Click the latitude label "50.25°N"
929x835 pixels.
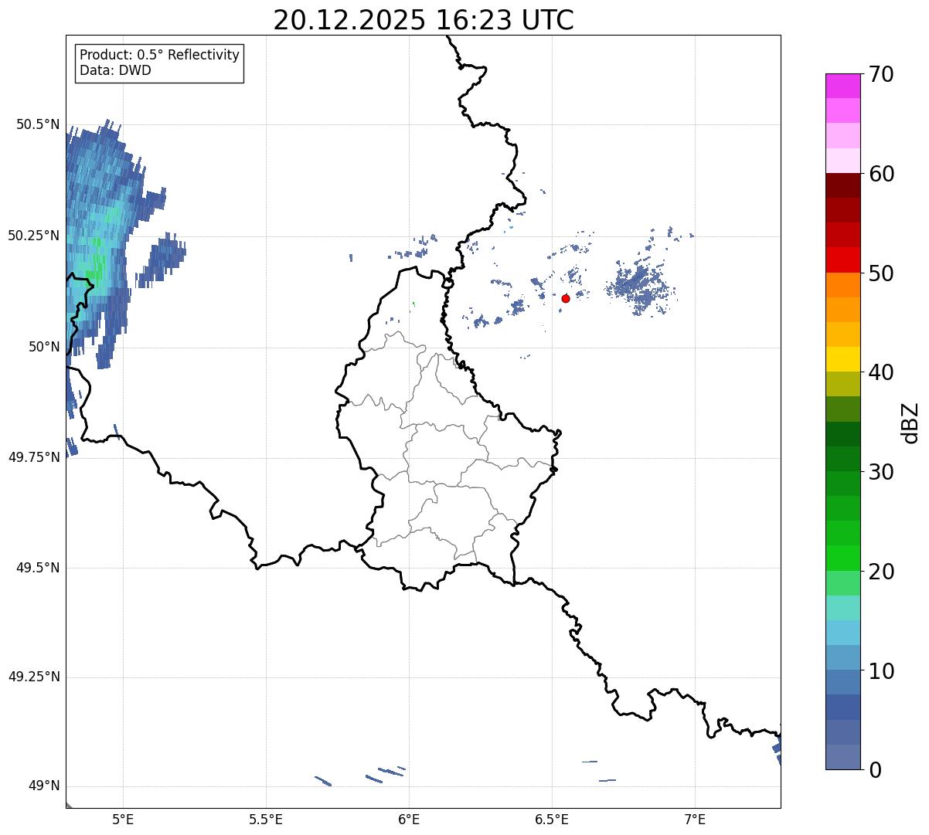coord(34,236)
